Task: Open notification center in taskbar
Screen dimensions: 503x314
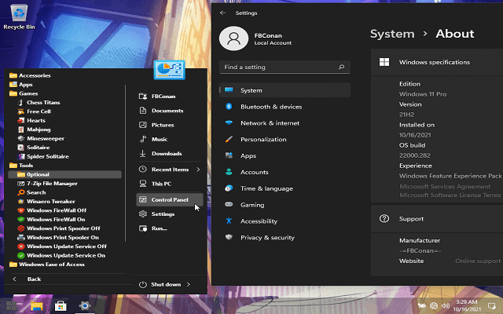Action: click(x=491, y=305)
